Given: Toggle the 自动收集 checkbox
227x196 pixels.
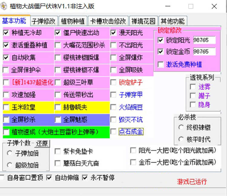Looking at the screenshot, I should click(6, 57).
